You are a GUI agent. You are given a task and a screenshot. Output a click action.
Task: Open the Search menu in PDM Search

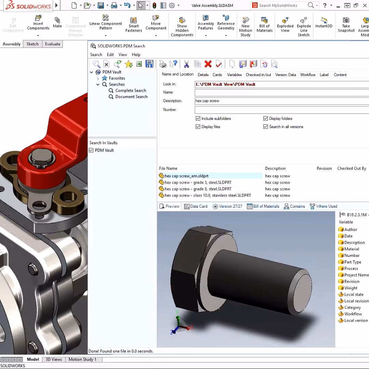(x=96, y=55)
